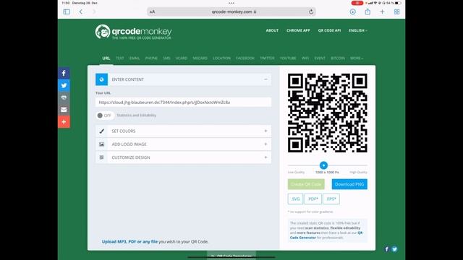Expand the Customize Design section
Image resolution: width=463 pixels, height=260 pixels.
click(266, 157)
